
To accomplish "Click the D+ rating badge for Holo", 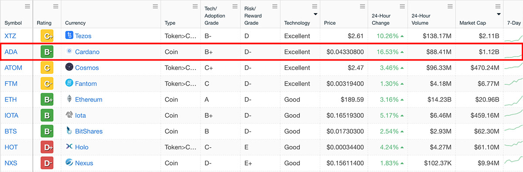I will pyautogui.click(x=47, y=147).
